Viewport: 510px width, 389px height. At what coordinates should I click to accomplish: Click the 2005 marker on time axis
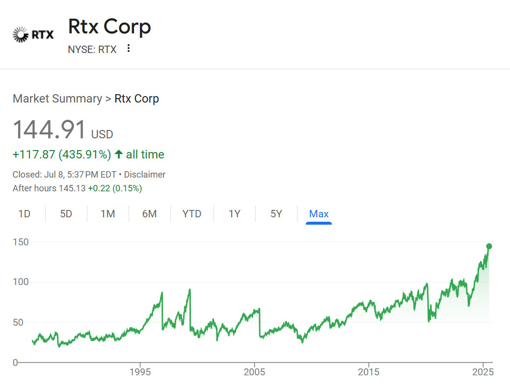point(254,372)
